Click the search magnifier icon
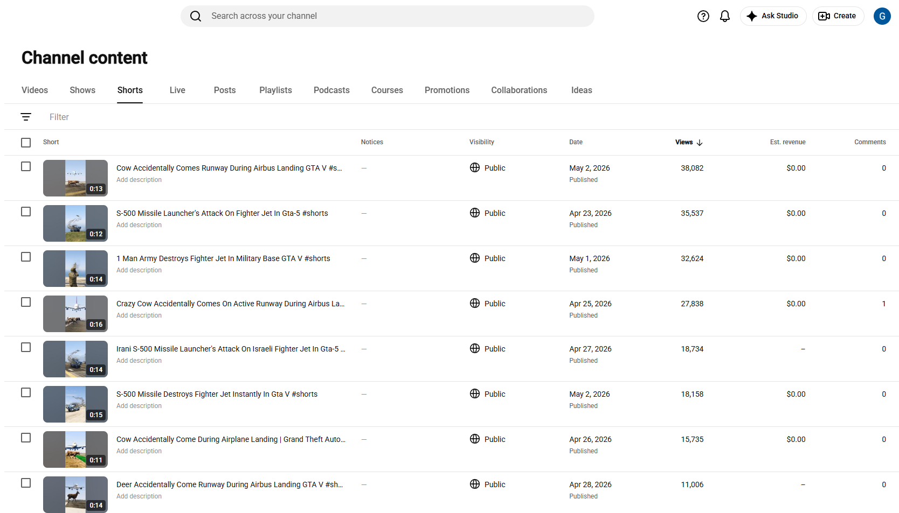Viewport: 899px width, 513px height. coord(196,16)
